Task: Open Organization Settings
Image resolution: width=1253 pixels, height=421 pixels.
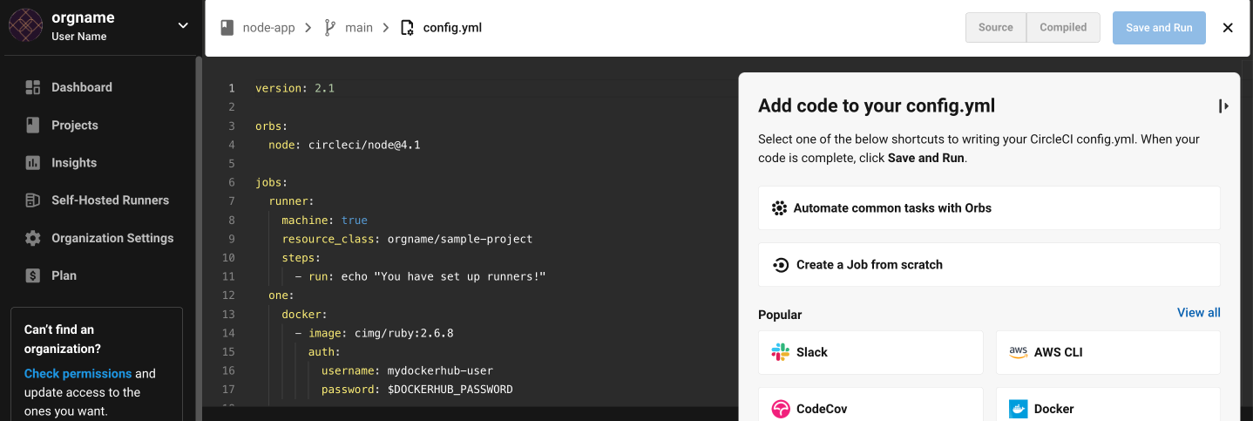Action: click(112, 238)
